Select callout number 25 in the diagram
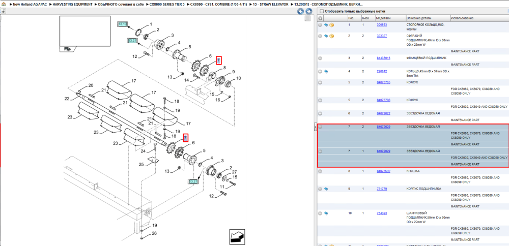 (141, 165)
